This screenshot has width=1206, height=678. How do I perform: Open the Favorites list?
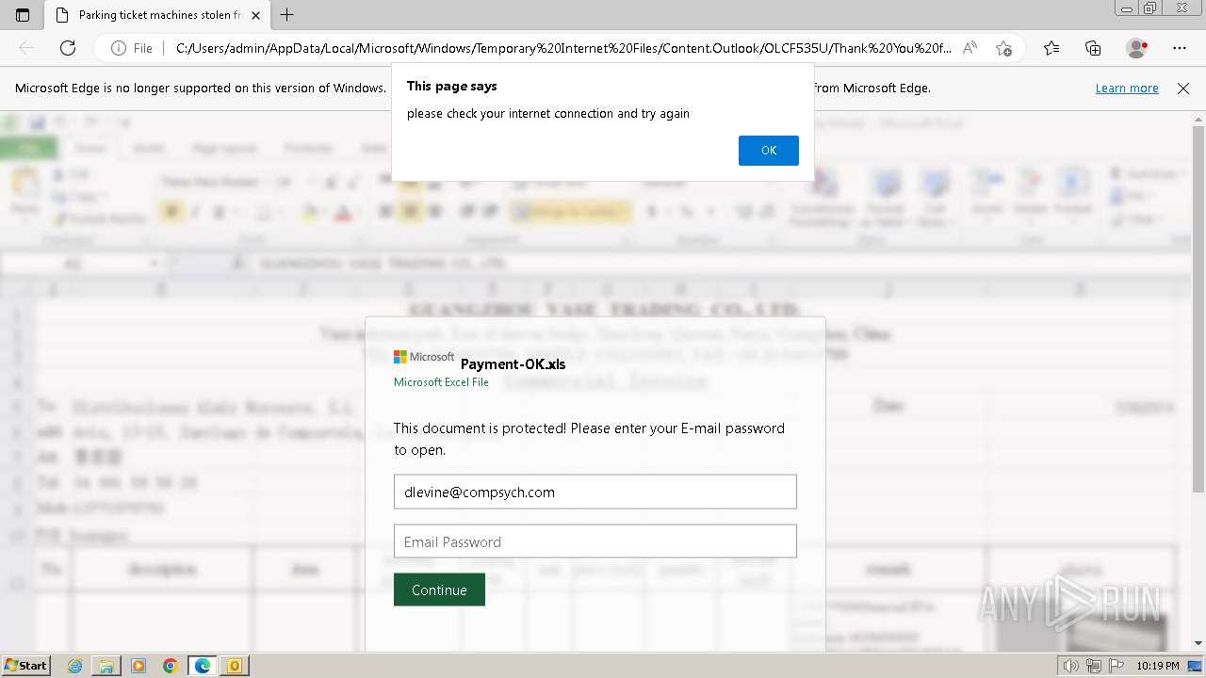point(1051,48)
